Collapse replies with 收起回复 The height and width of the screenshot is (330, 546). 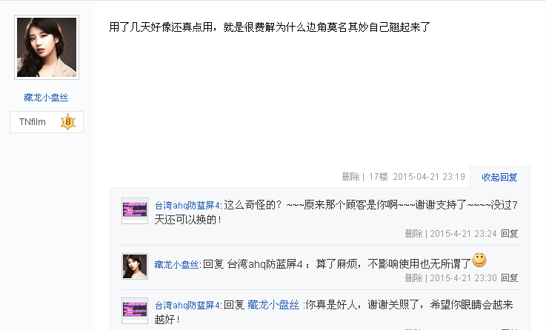(x=499, y=178)
